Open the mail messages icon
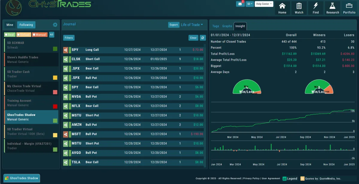Screen dimensions: 359x184 [240, 4]
